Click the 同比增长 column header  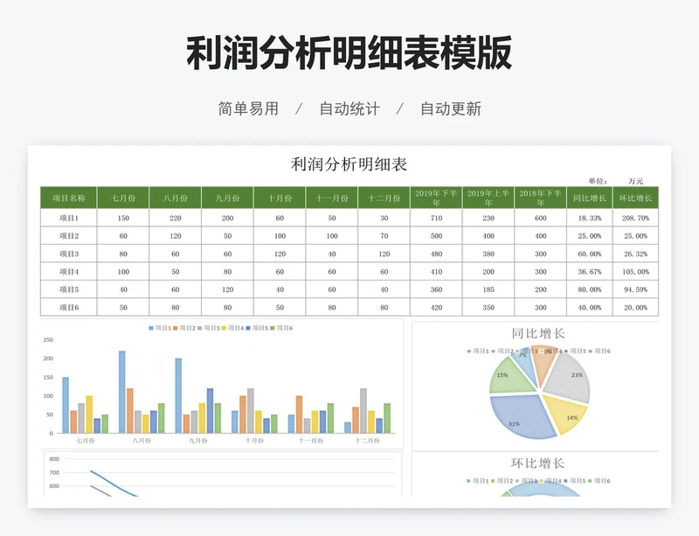[589, 198]
